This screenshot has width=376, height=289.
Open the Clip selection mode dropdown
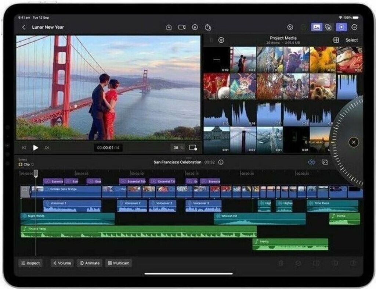26,164
